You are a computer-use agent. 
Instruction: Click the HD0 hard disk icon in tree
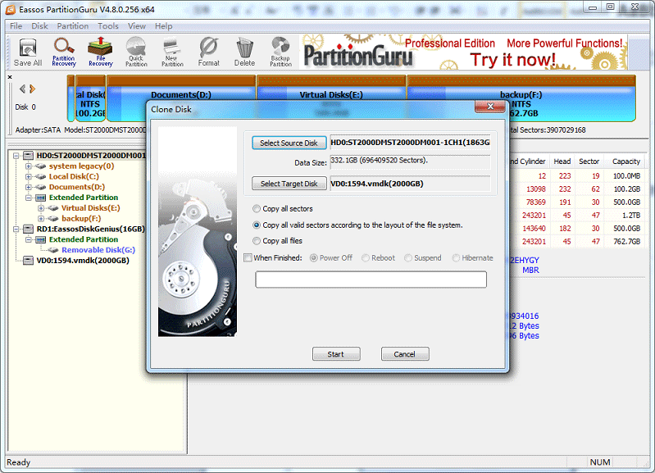(x=28, y=156)
